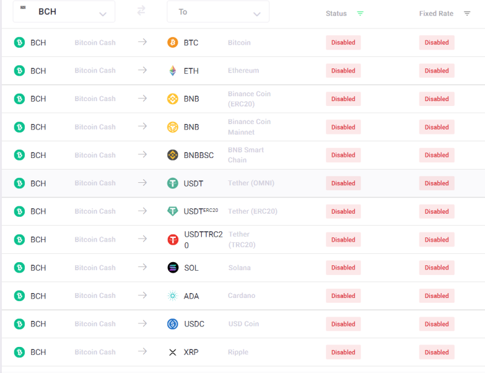Click the ETH Ethereum diamond icon

click(x=173, y=71)
